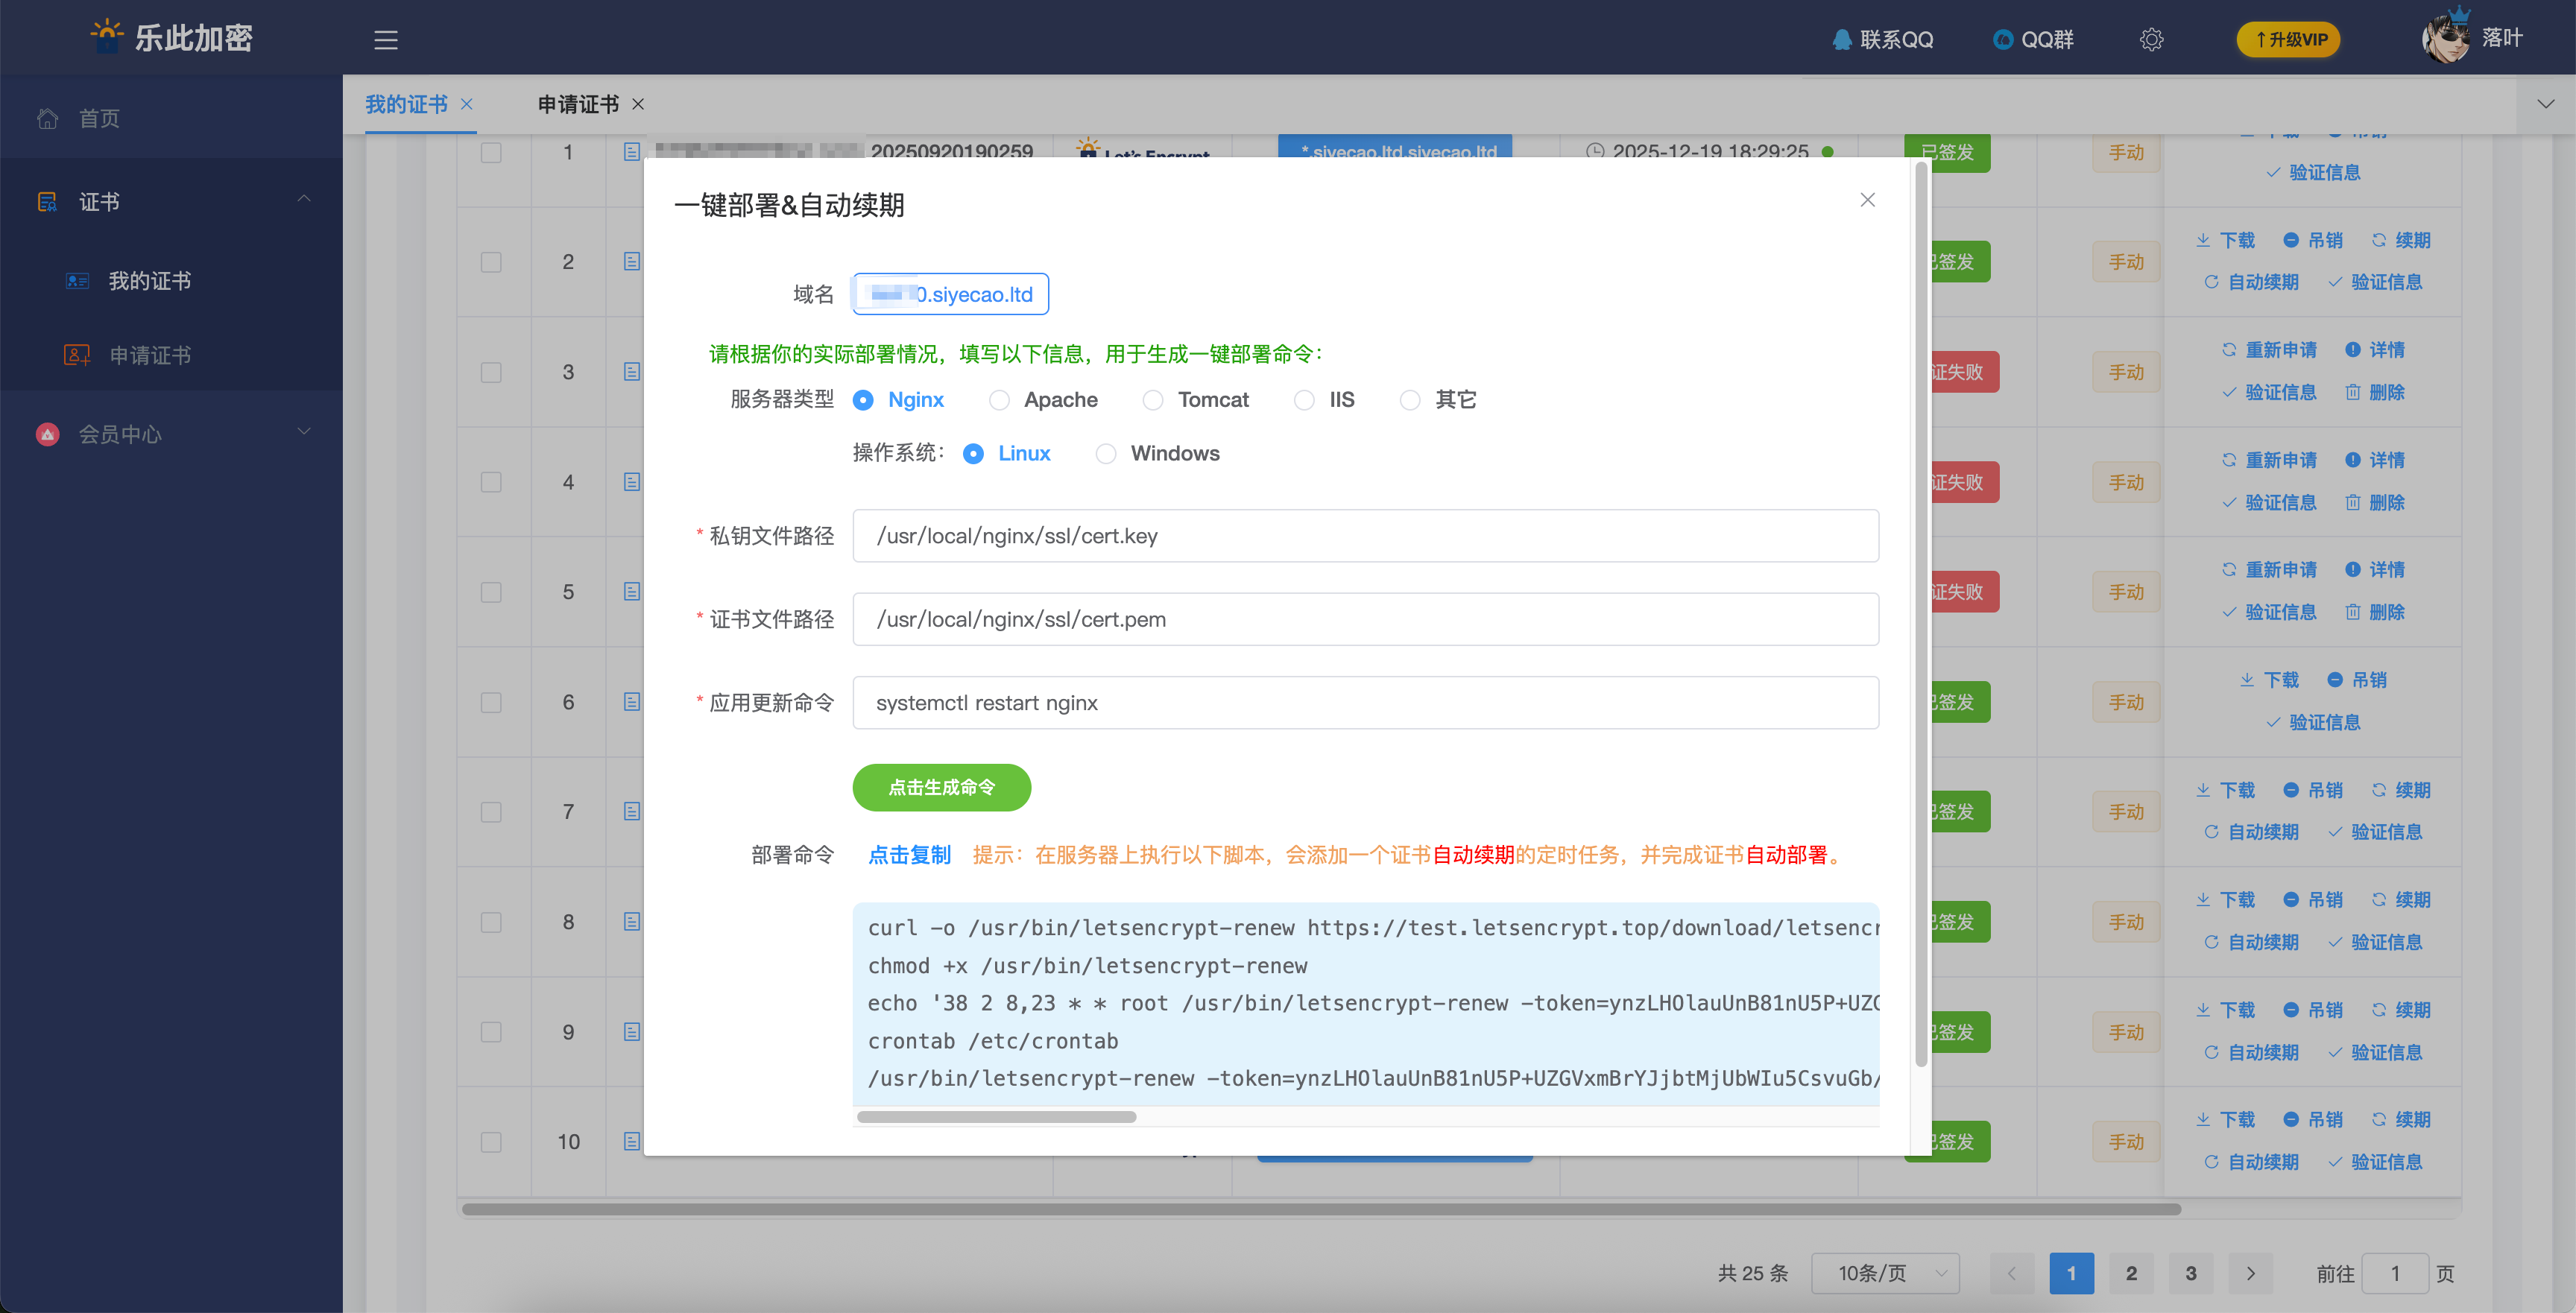Expand the tab options chevron at right
This screenshot has width=2576, height=1313.
coord(2546,103)
